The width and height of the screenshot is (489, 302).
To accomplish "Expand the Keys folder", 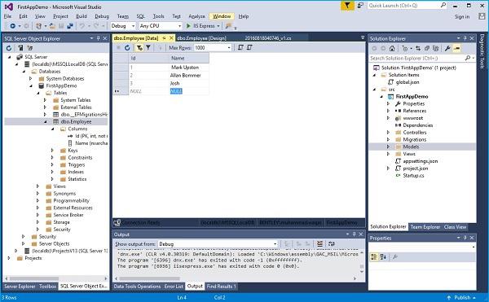I will 52,151.
